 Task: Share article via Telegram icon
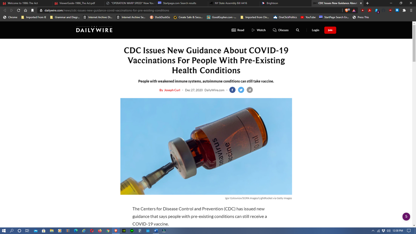point(250,90)
